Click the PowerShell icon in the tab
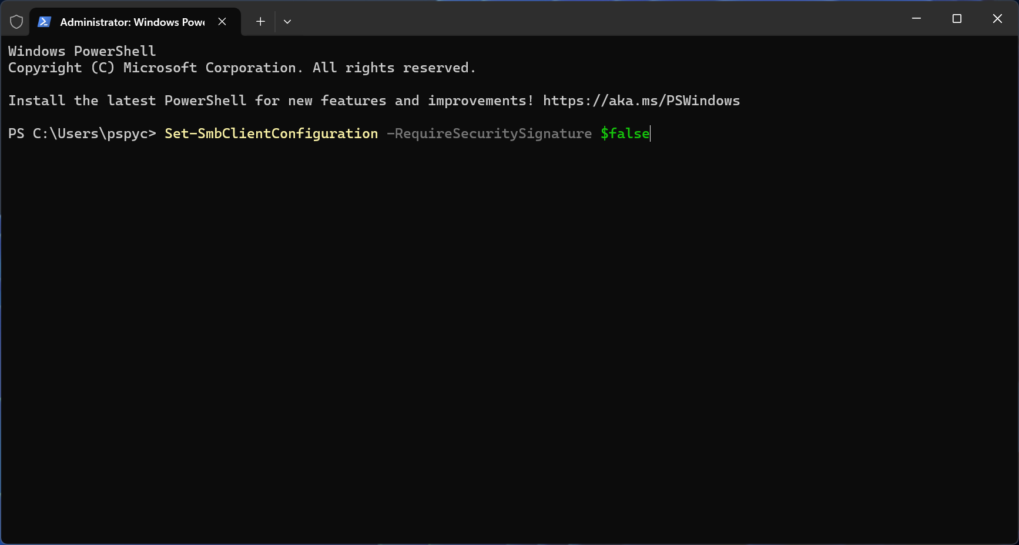The image size is (1019, 545). 44,21
